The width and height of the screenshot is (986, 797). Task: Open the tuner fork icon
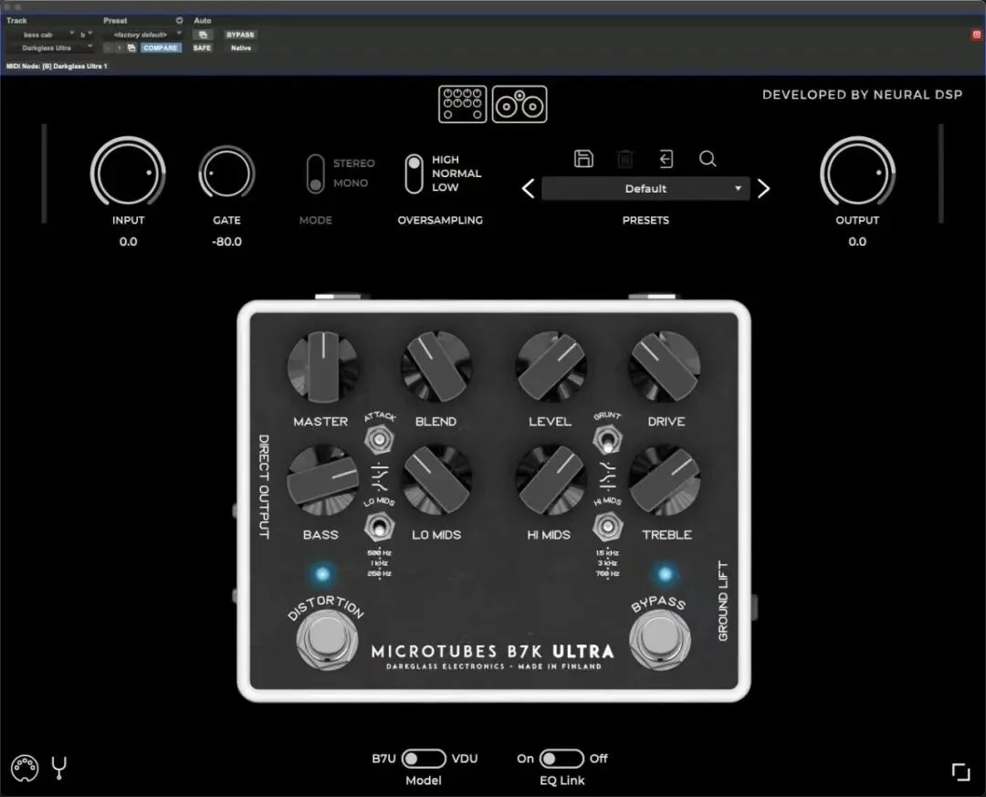coord(59,768)
